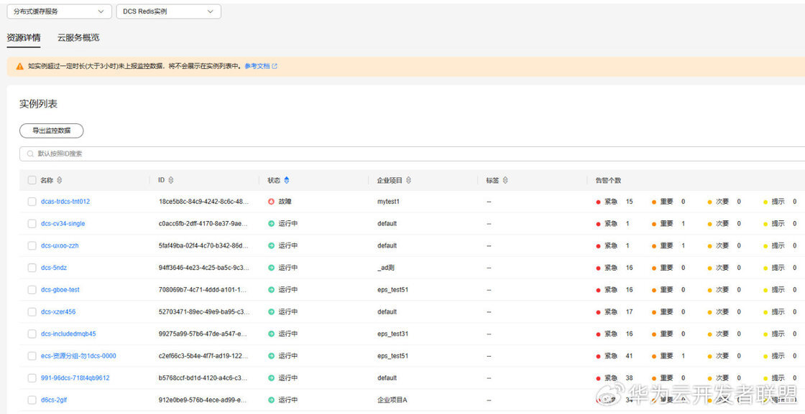The height and width of the screenshot is (414, 805).
Task: Open instance dcs-xzer456
Action: (x=58, y=312)
